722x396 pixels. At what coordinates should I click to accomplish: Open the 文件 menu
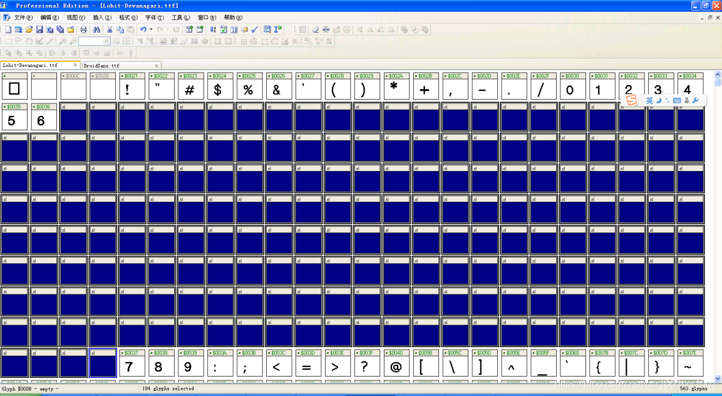(23, 18)
